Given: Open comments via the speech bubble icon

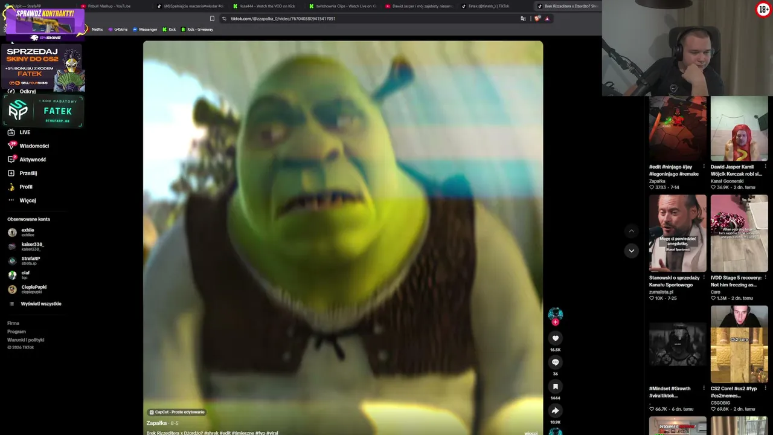Looking at the screenshot, I should [555, 362].
